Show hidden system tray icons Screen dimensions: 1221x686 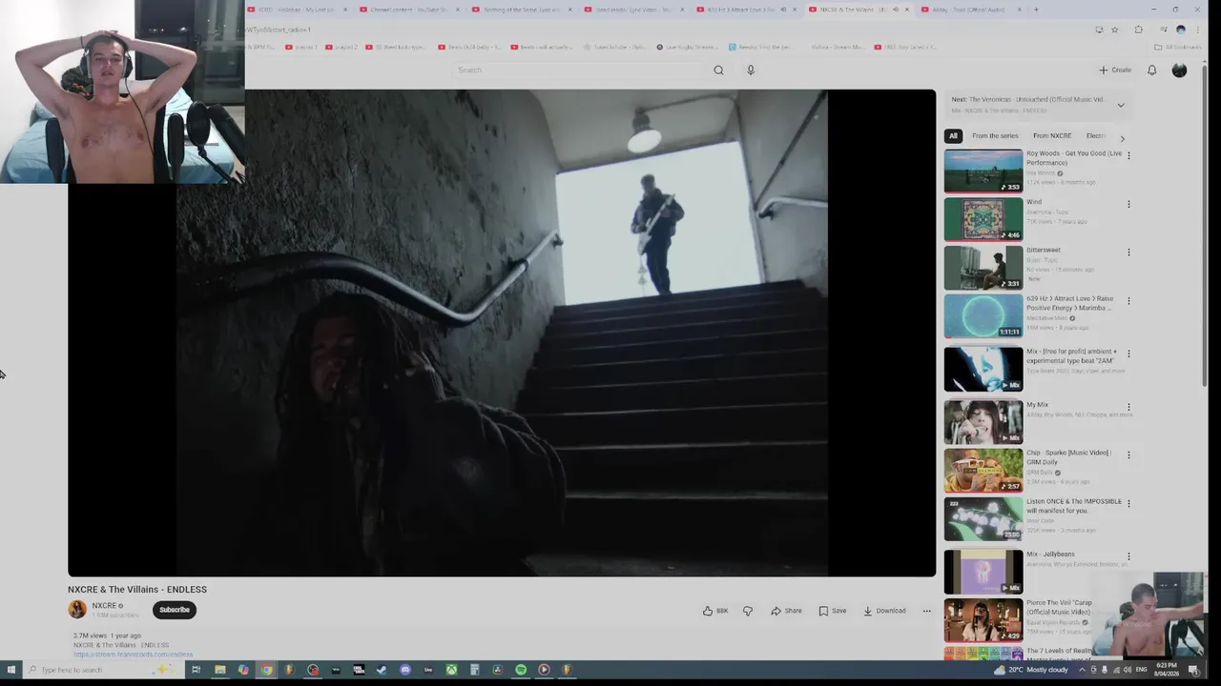(1084, 670)
